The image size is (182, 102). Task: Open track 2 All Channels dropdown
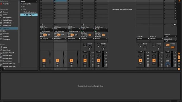pyautogui.click(x=60, y=31)
